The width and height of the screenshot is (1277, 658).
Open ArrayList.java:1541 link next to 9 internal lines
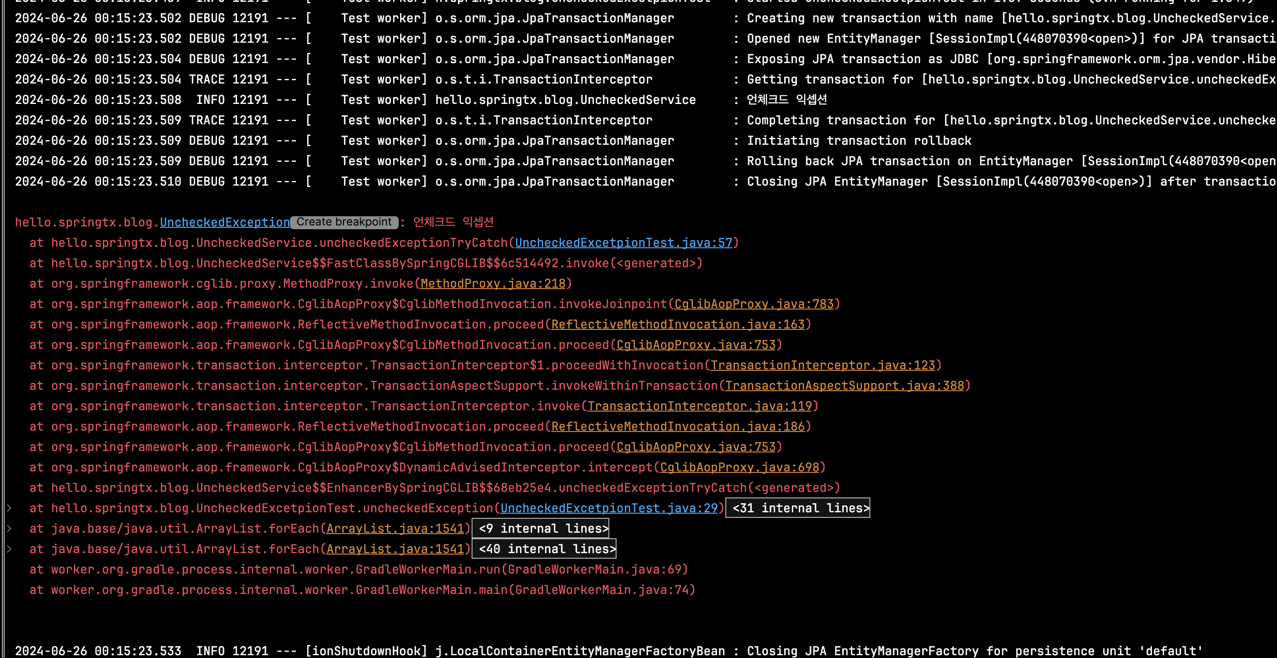point(395,529)
